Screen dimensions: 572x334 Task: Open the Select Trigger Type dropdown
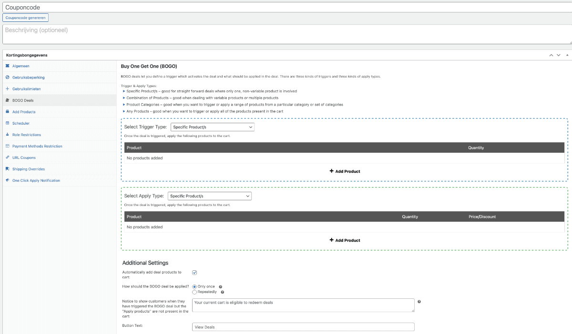(x=212, y=127)
